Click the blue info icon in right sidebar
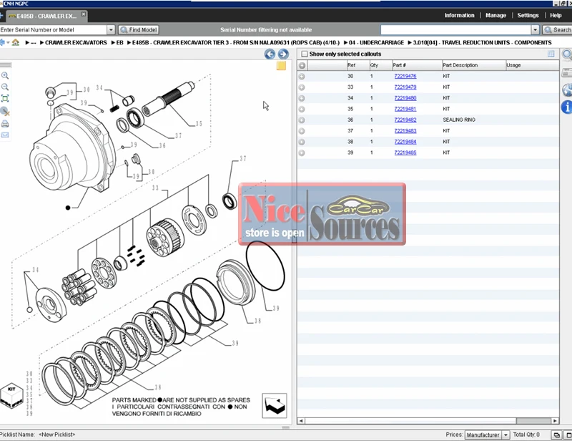This screenshot has height=441, width=572. tap(567, 107)
